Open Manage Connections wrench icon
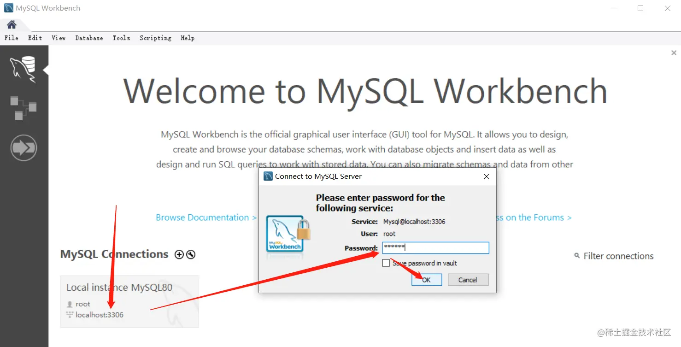 point(191,254)
